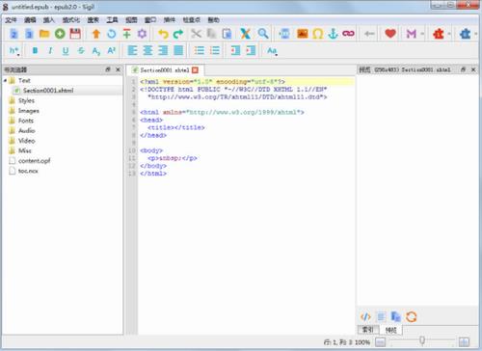The height and width of the screenshot is (351, 482).
Task: Open Find with the magnifier icon
Action: (x=263, y=34)
